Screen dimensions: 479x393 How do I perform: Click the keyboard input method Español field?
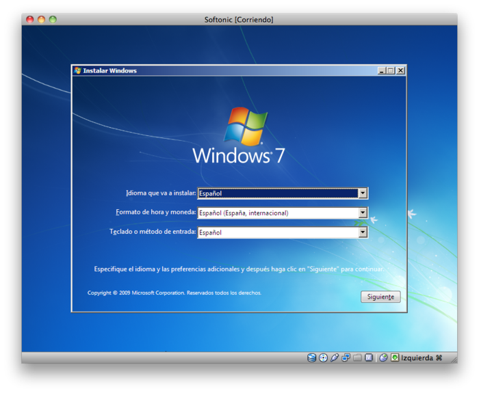(277, 232)
